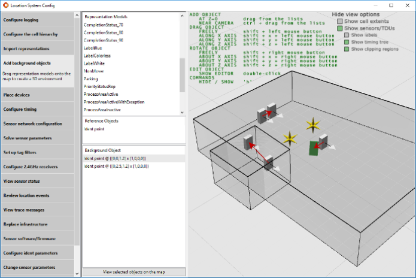Screen dimensions: 416x278
Task: Enable Show labels checkbox
Action: (x=347, y=35)
